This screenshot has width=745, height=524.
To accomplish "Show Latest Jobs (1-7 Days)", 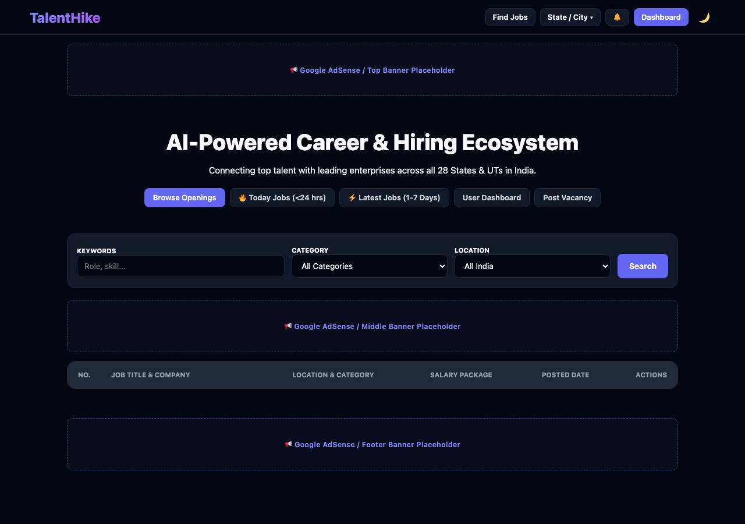I will [x=394, y=197].
